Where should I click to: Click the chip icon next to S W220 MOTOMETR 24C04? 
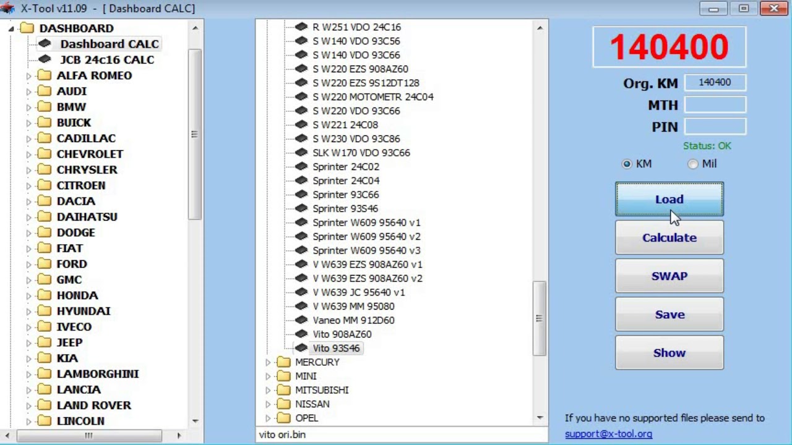pos(301,97)
